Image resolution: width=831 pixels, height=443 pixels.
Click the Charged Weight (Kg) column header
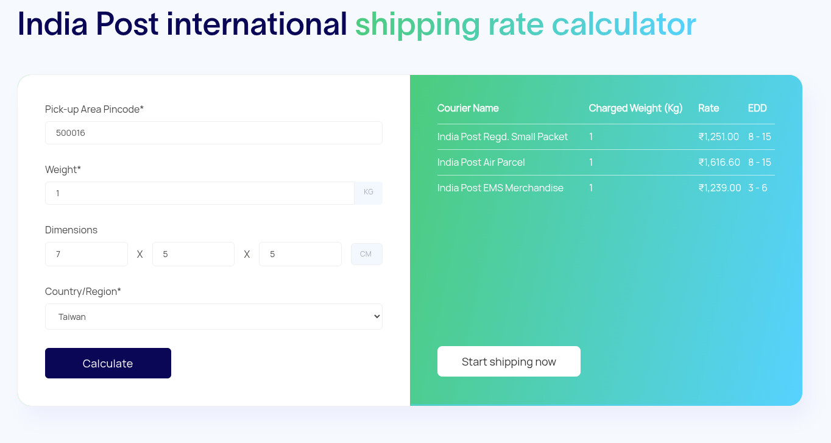[x=635, y=108]
